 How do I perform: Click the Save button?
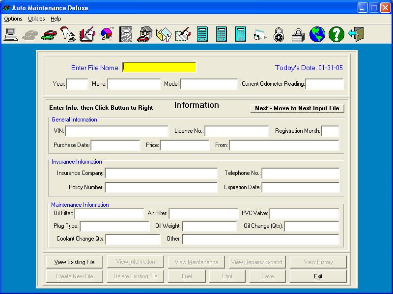[x=267, y=276]
